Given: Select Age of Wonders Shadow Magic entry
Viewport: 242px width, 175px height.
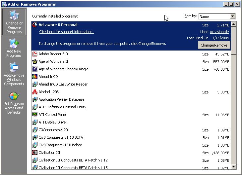Looking at the screenshot, I should (x=63, y=69).
